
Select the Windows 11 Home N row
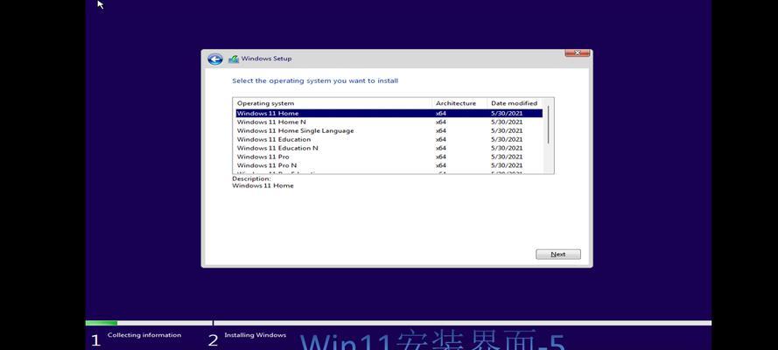(389, 122)
